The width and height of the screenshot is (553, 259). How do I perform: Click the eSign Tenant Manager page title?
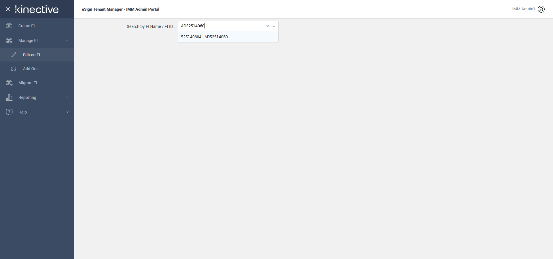click(x=120, y=9)
